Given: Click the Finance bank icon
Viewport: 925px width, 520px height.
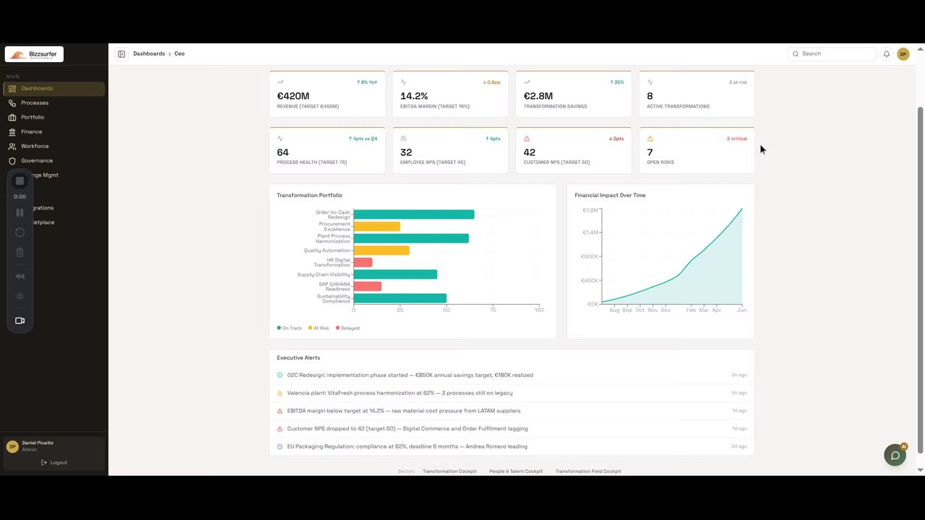Looking at the screenshot, I should click(x=12, y=131).
